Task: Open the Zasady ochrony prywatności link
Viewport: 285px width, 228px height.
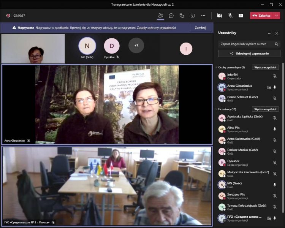Action: (x=156, y=28)
